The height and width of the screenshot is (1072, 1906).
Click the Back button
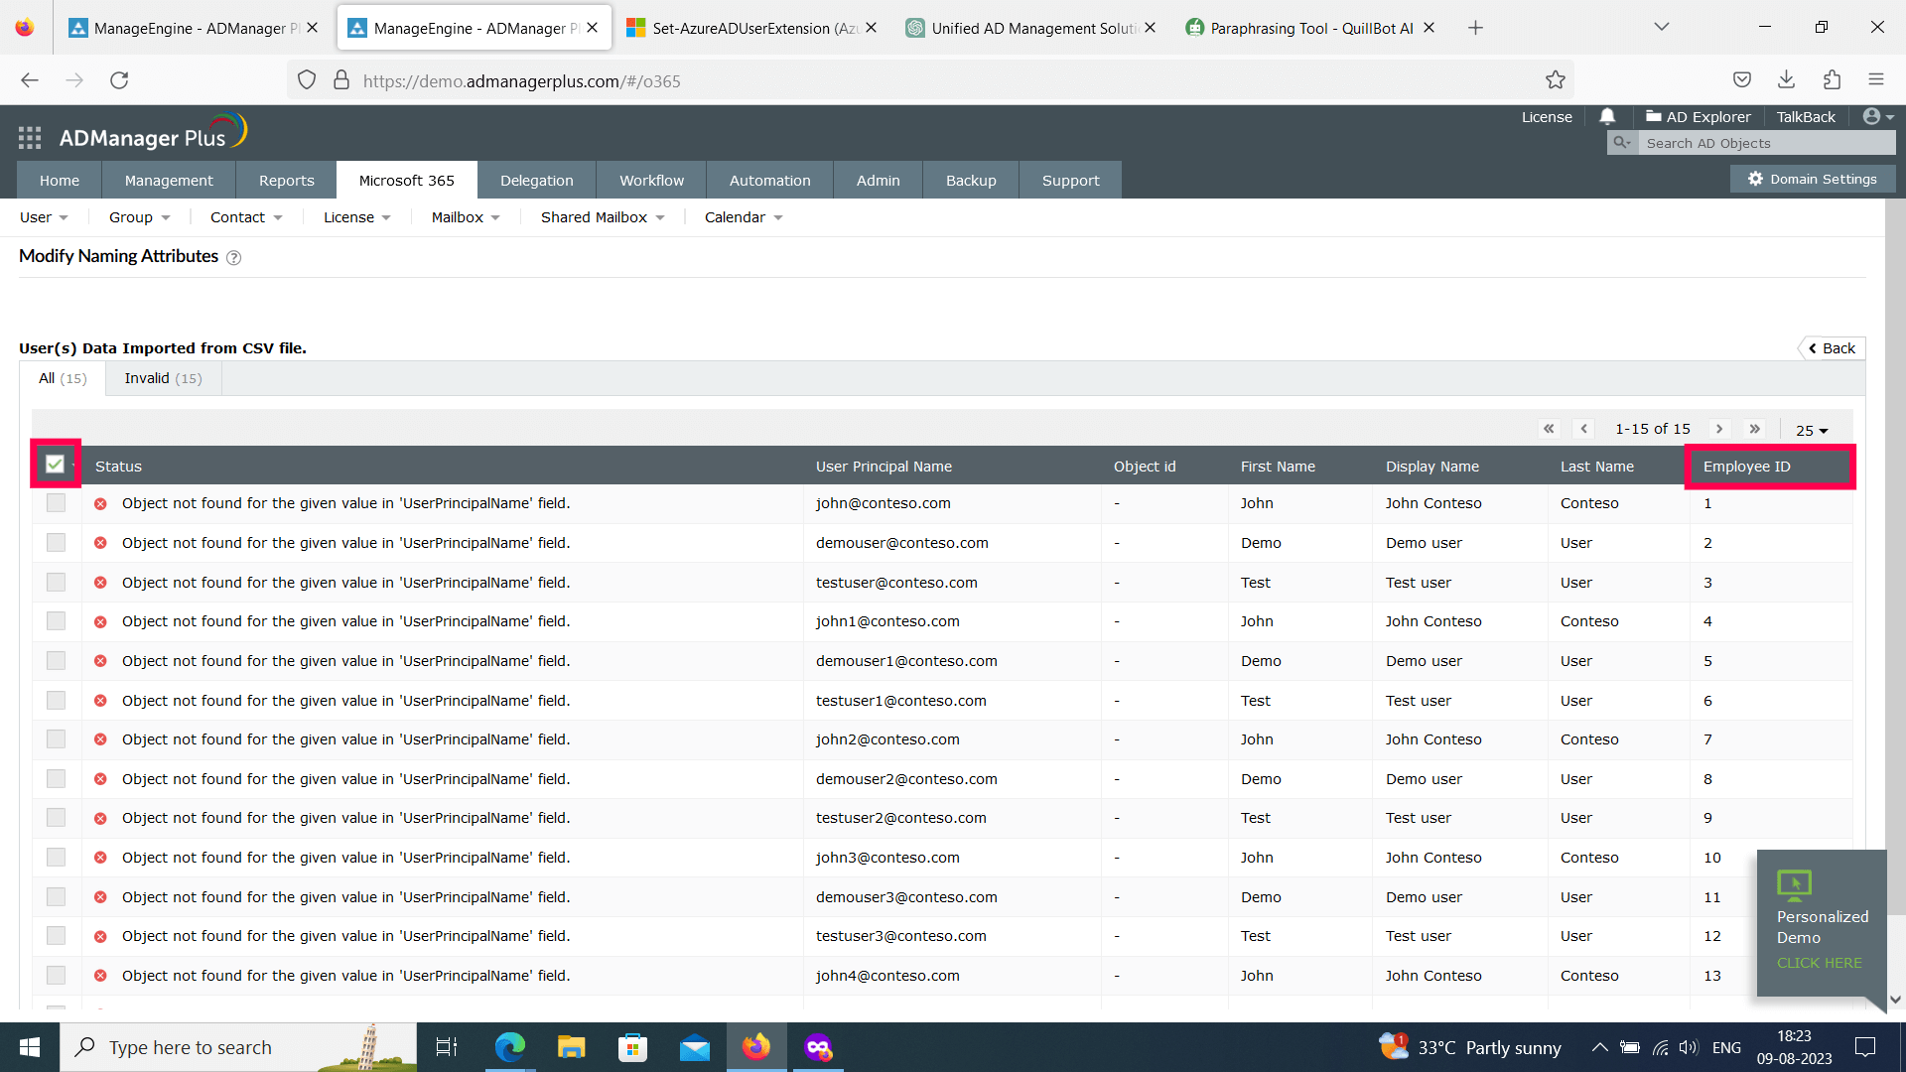pos(1832,348)
